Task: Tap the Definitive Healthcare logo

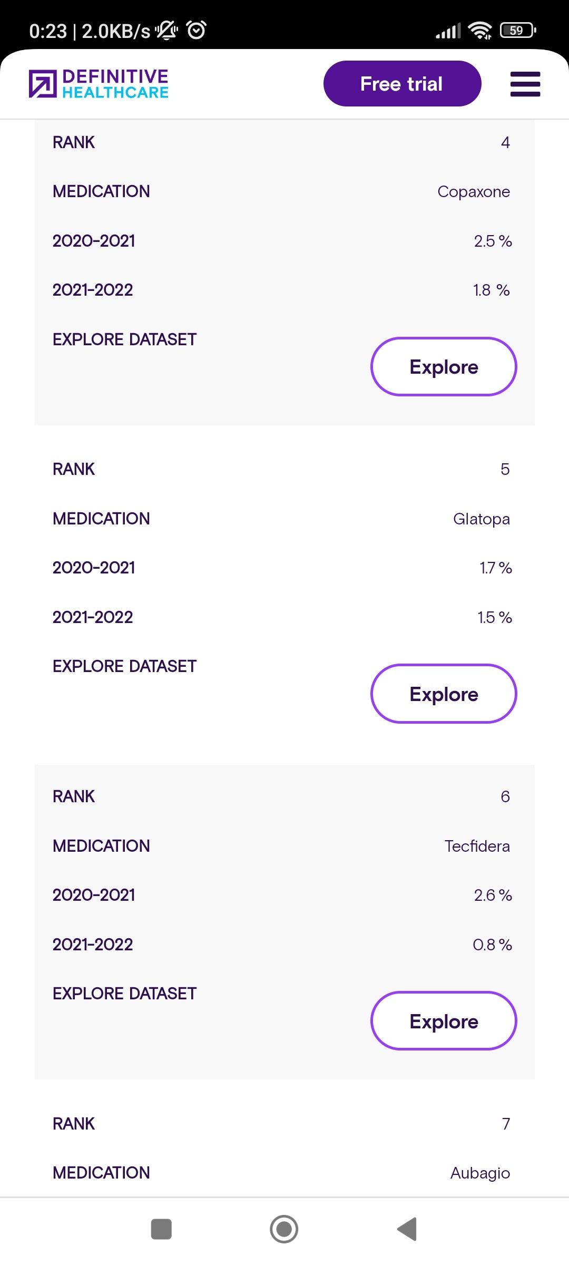Action: [99, 84]
